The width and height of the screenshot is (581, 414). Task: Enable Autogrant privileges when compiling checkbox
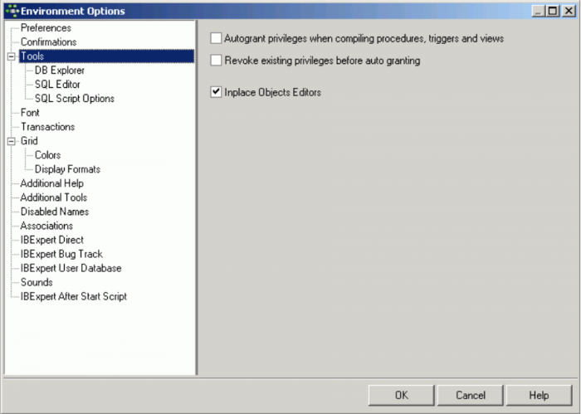click(216, 38)
